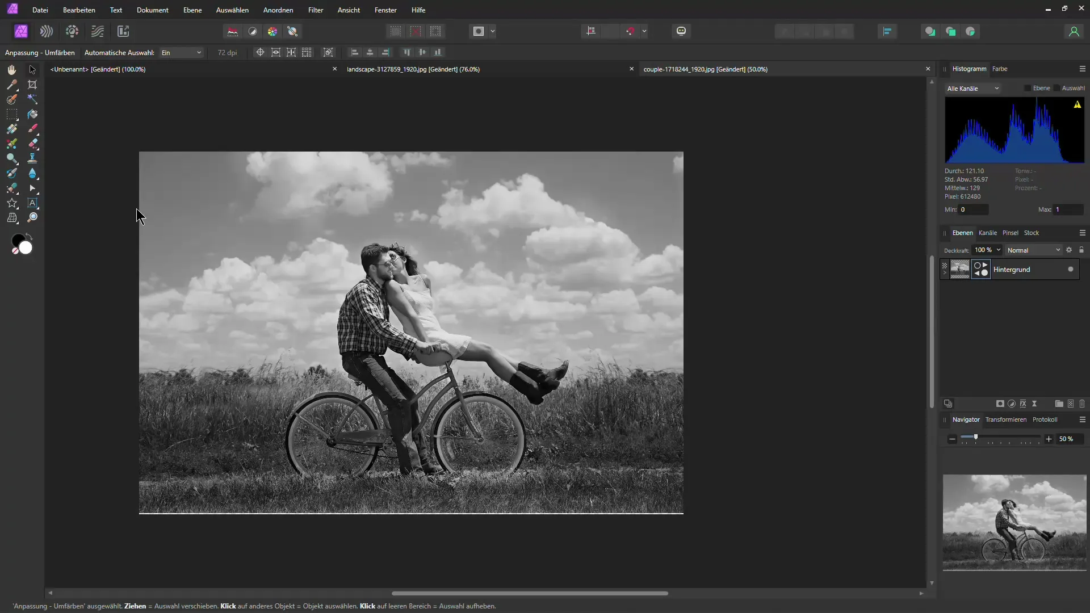Select the star Shape tool
Image resolution: width=1090 pixels, height=613 pixels.
point(11,203)
